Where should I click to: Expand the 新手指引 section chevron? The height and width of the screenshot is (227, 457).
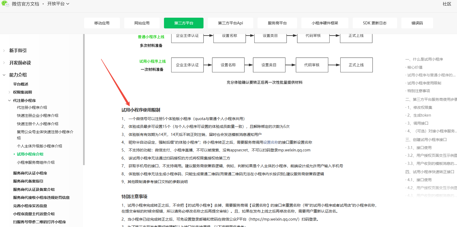4,51
